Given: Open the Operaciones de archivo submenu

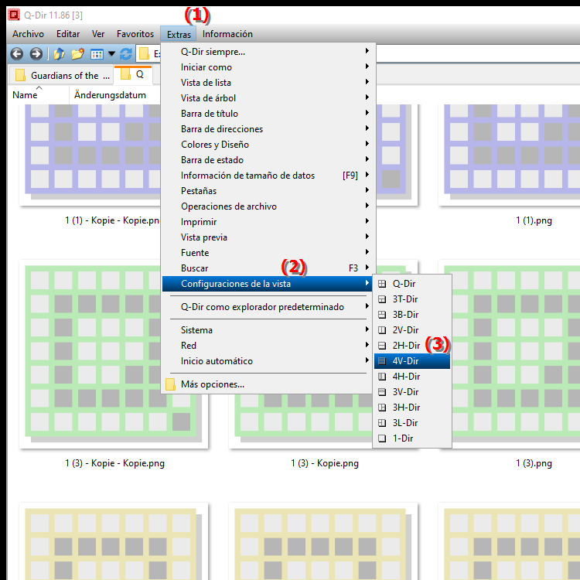Looking at the screenshot, I should pos(268,206).
